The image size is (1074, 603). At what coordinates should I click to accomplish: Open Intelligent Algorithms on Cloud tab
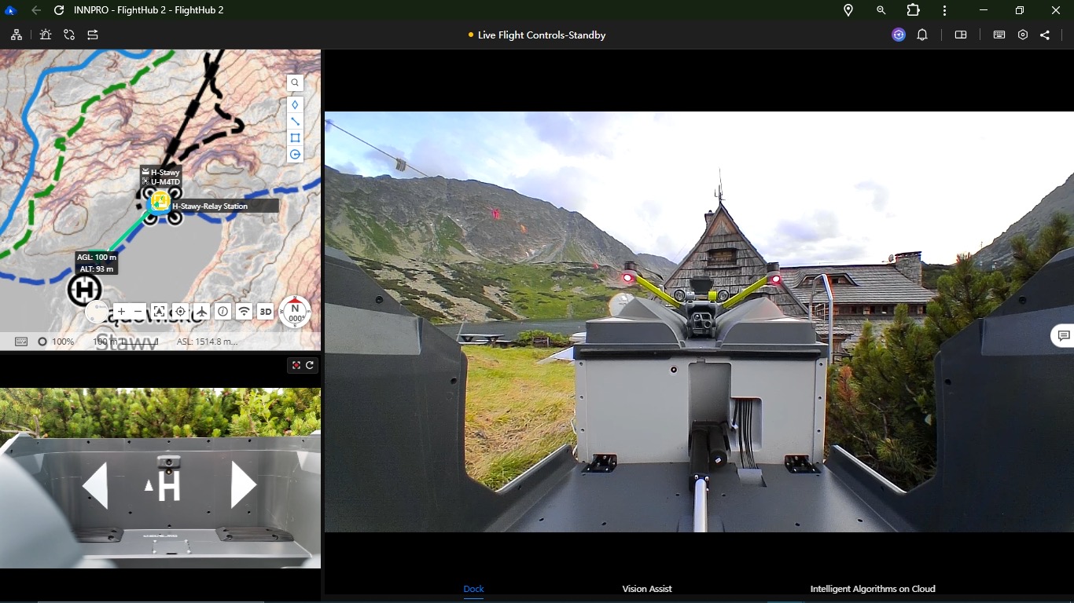[x=873, y=589]
